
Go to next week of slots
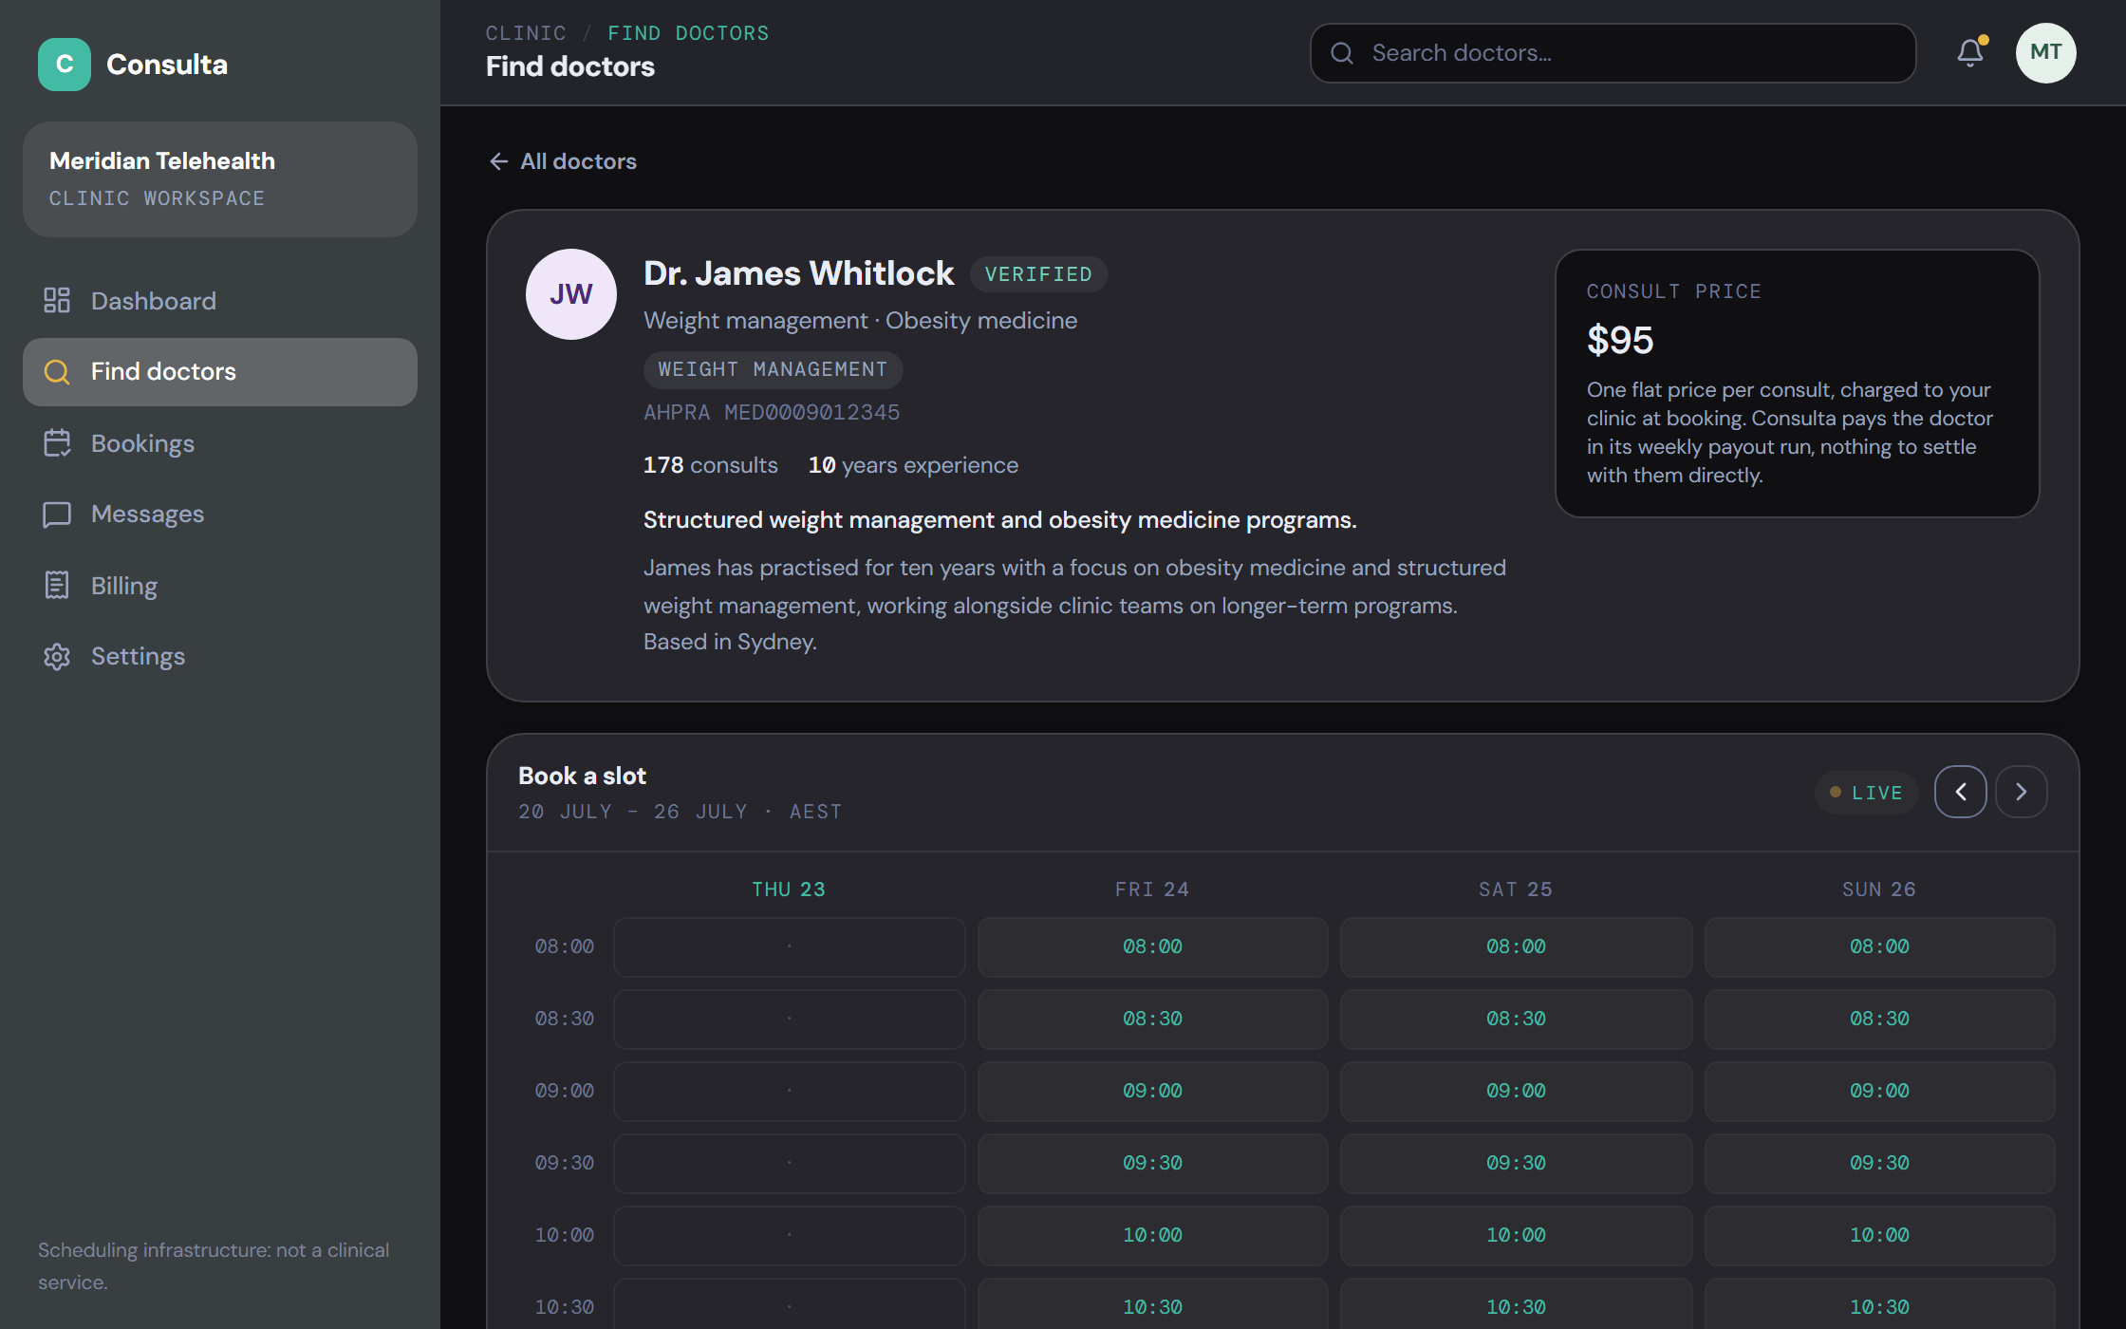point(2022,792)
